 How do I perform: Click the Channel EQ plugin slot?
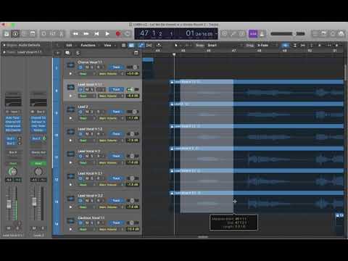click(13, 122)
